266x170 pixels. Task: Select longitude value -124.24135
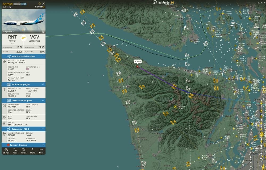coord(31,141)
